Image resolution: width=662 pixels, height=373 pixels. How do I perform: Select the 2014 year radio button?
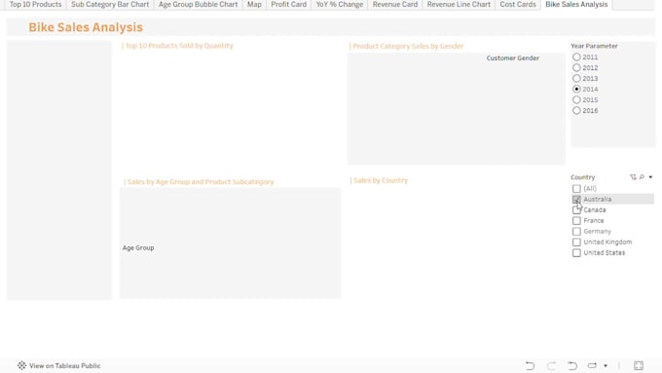pyautogui.click(x=576, y=90)
